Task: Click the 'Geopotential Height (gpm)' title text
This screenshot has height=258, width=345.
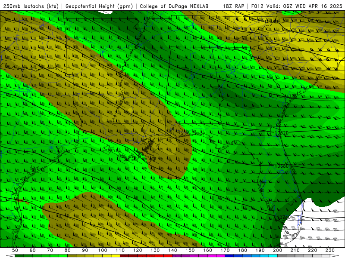Action: (x=99, y=6)
